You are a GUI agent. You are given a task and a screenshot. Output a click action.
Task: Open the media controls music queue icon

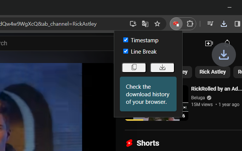(210, 23)
